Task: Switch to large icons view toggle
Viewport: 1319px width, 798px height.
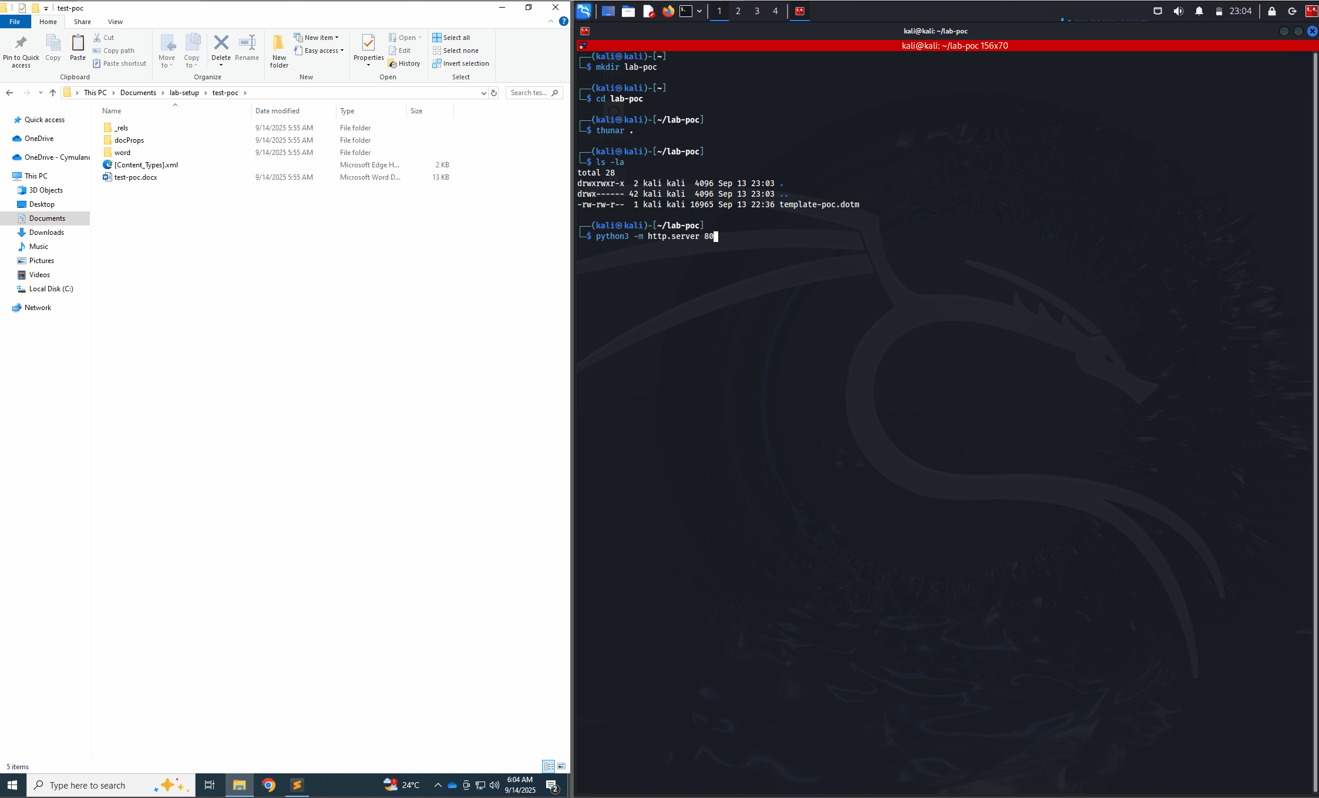Action: [561, 766]
